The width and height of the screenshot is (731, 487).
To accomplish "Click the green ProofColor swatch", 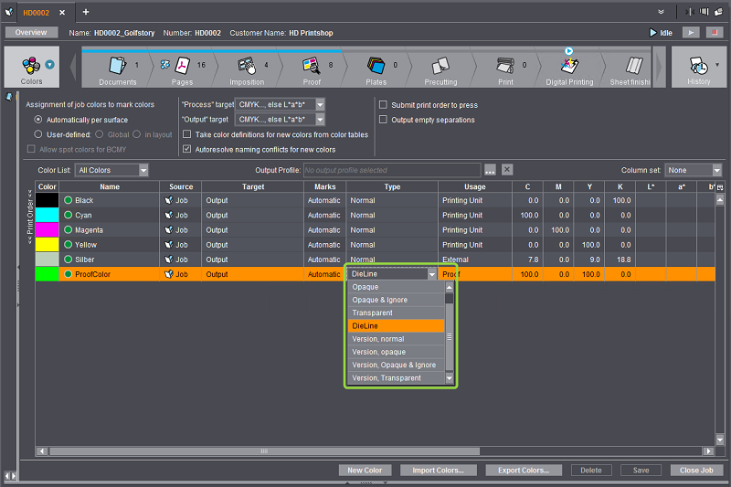I will (47, 274).
